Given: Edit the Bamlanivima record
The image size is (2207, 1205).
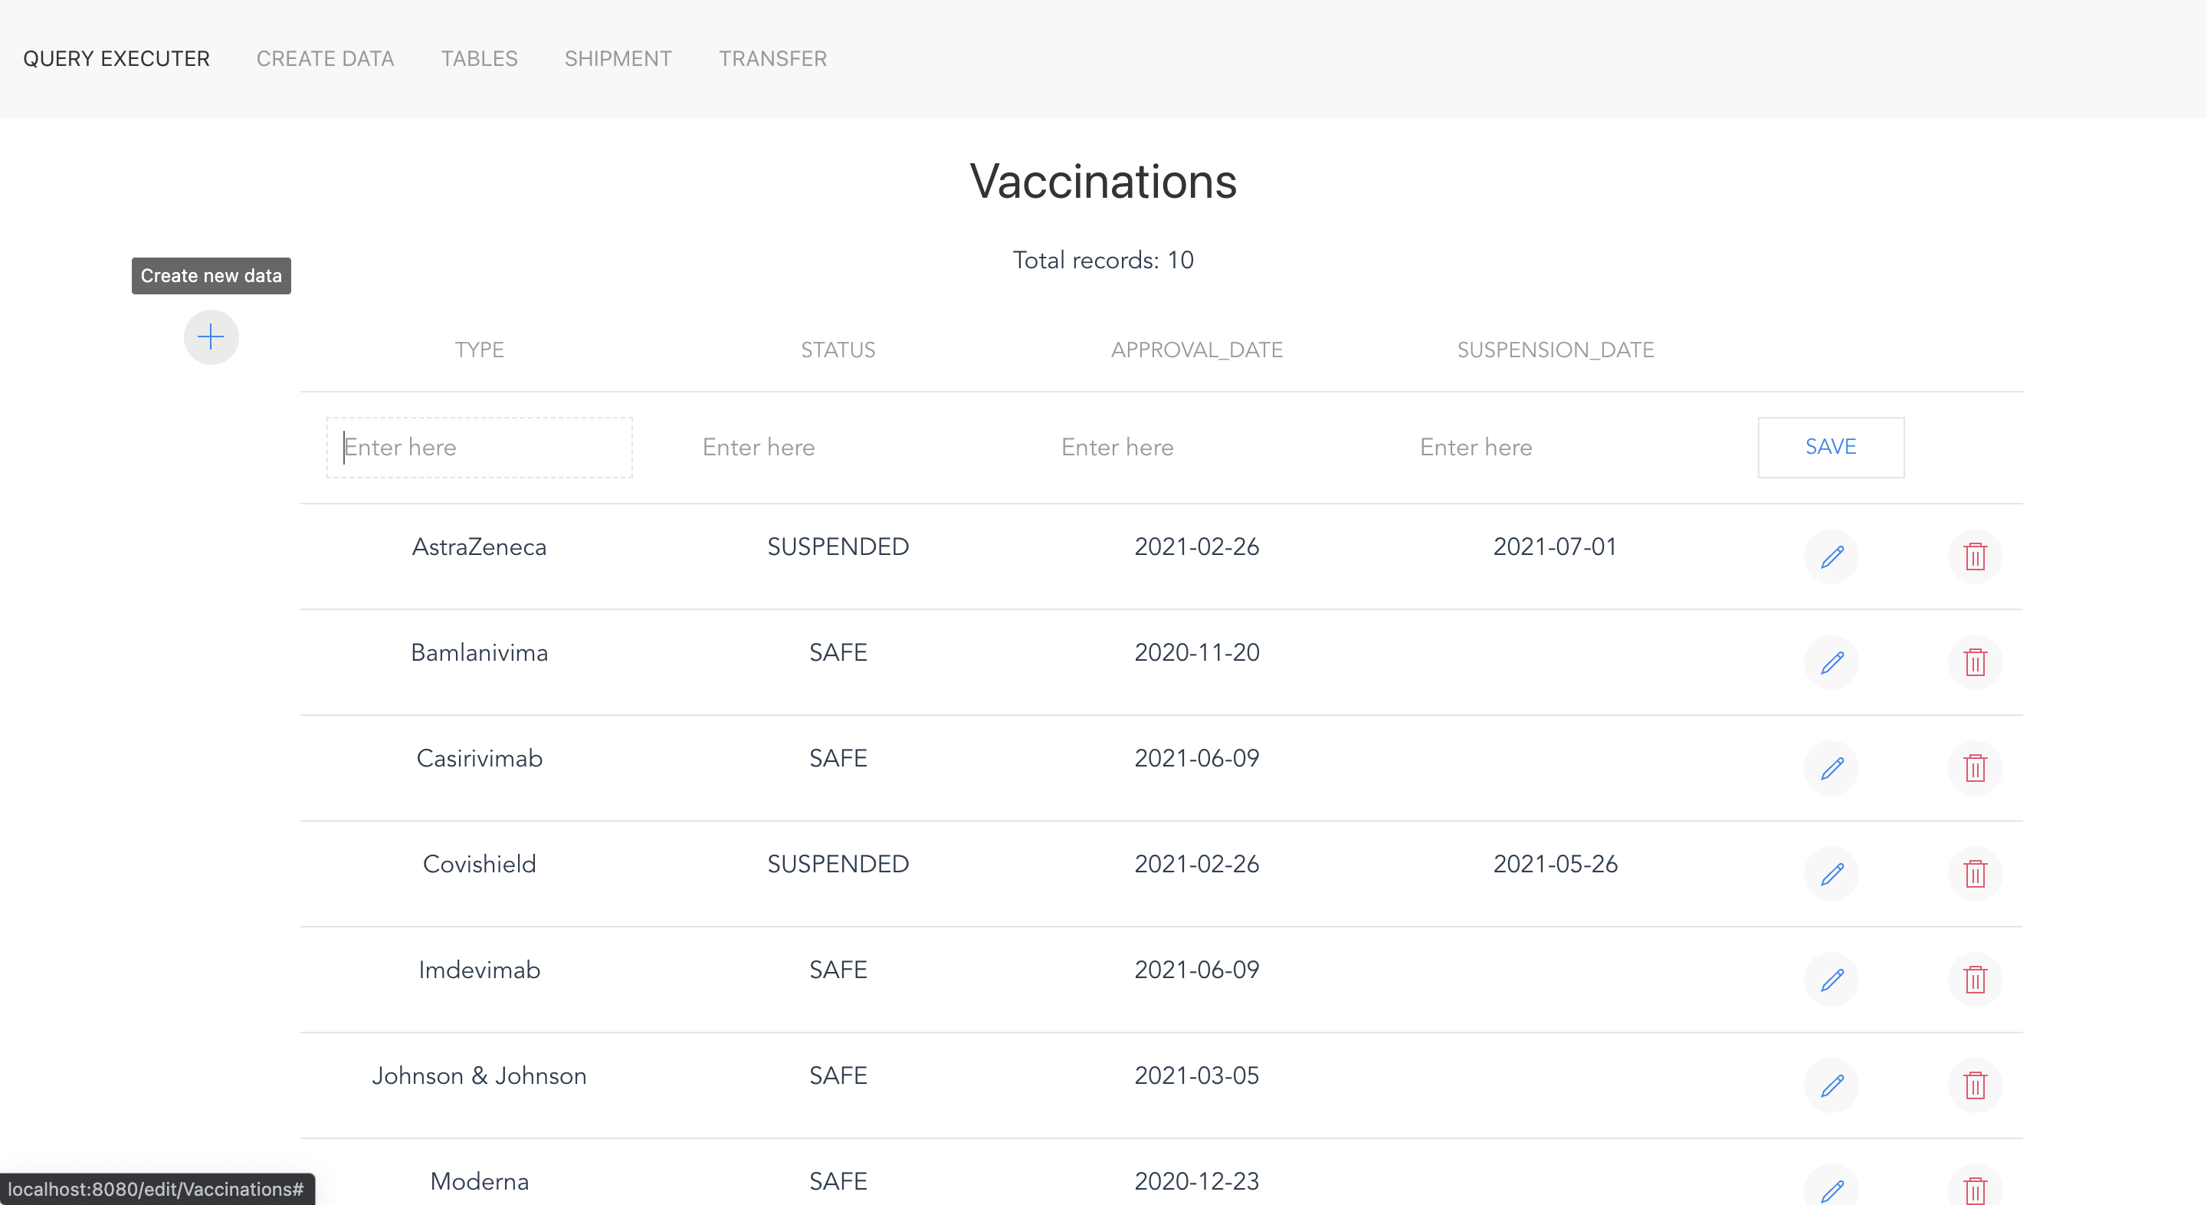Looking at the screenshot, I should pyautogui.click(x=1832, y=662).
